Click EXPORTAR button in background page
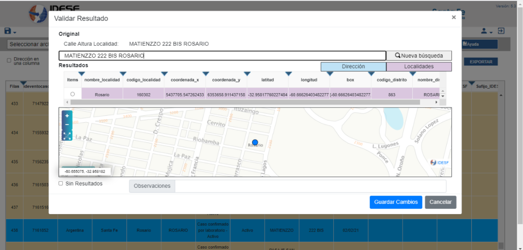This screenshot has width=523, height=250. click(x=481, y=62)
